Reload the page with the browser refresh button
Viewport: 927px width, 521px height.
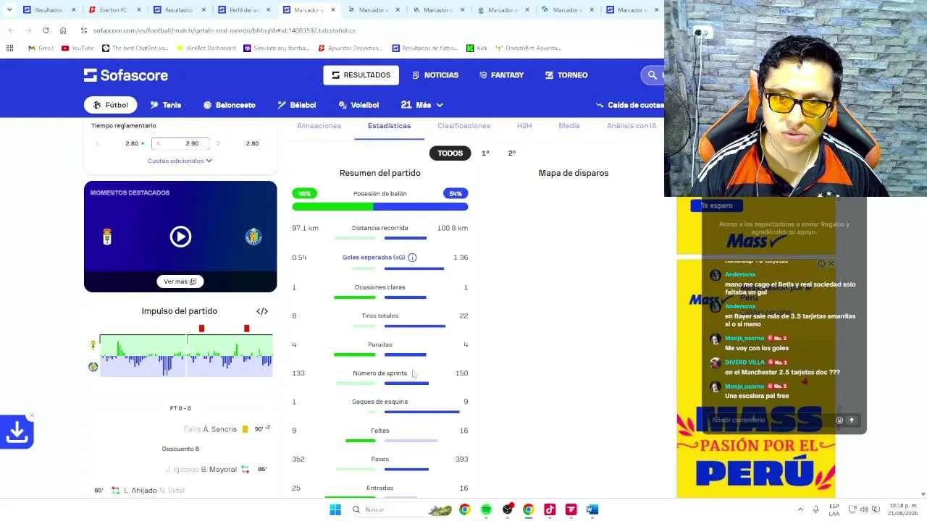(x=46, y=30)
